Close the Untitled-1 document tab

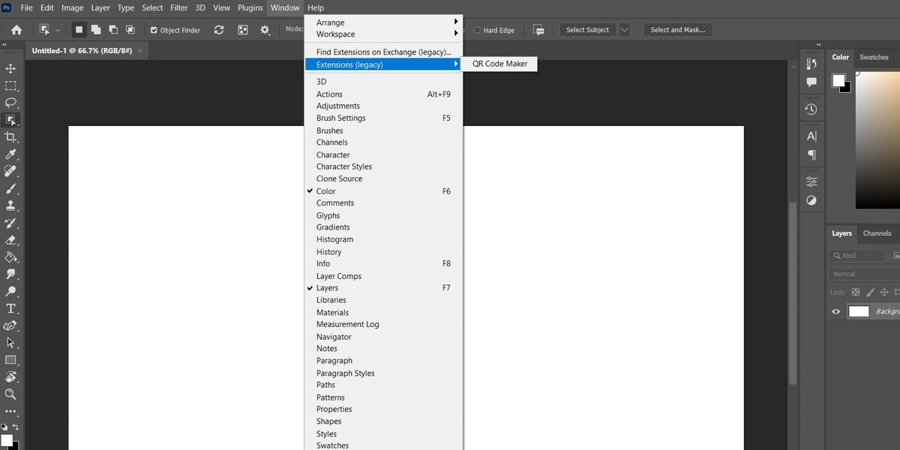click(x=139, y=51)
